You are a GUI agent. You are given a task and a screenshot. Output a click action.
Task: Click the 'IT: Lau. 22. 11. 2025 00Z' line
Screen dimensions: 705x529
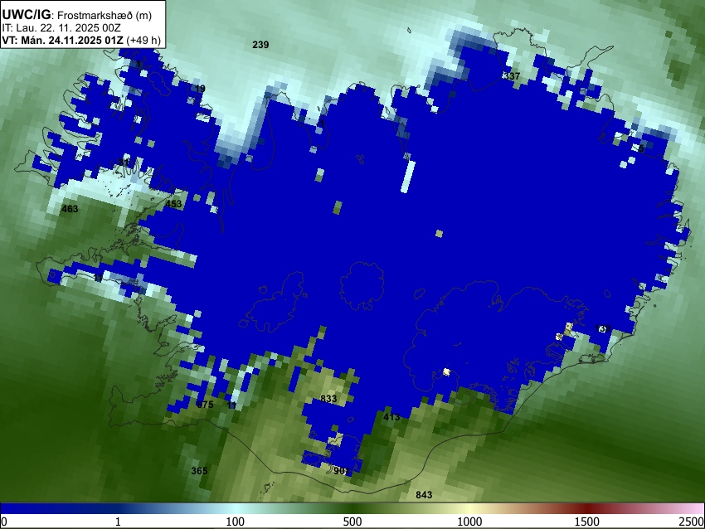coord(61,28)
